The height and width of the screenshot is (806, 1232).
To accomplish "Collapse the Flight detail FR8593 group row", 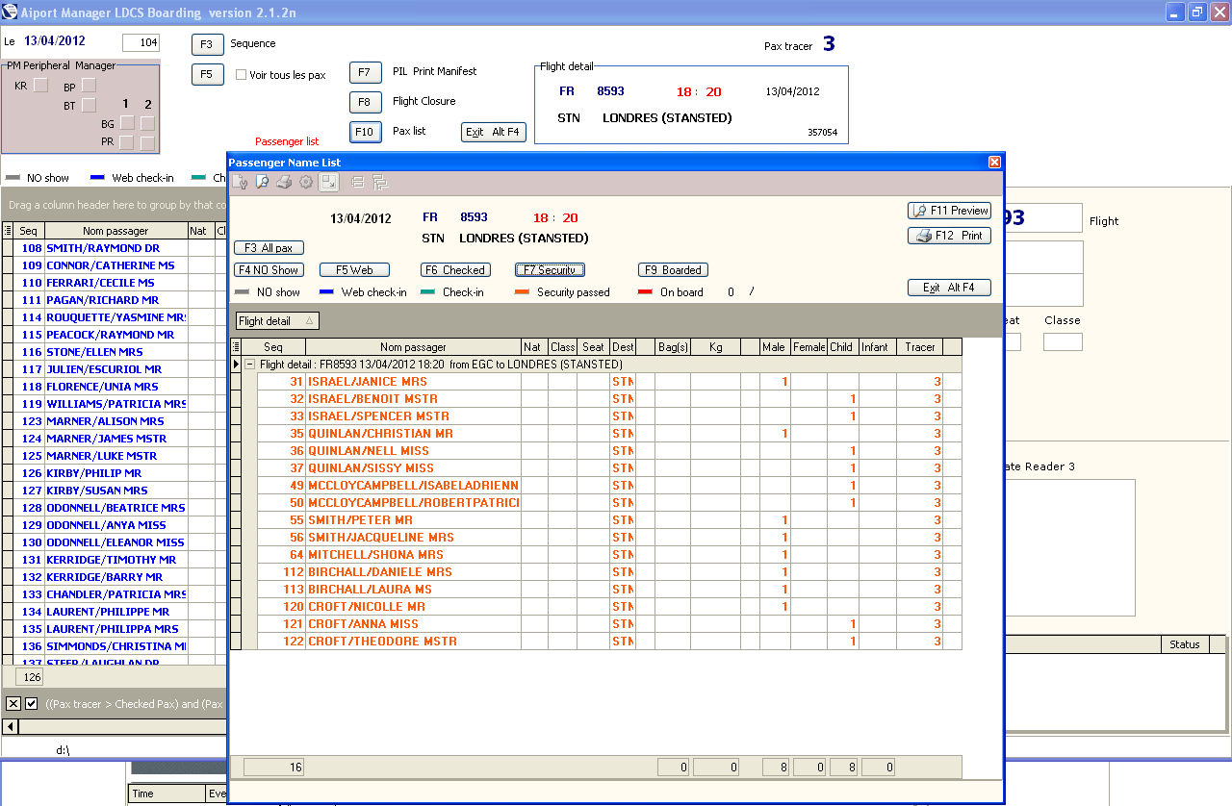I will coord(249,365).
